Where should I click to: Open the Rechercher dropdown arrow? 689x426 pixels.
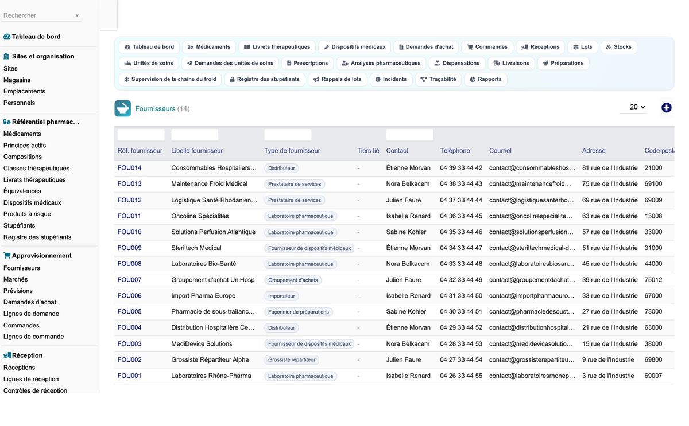[77, 16]
